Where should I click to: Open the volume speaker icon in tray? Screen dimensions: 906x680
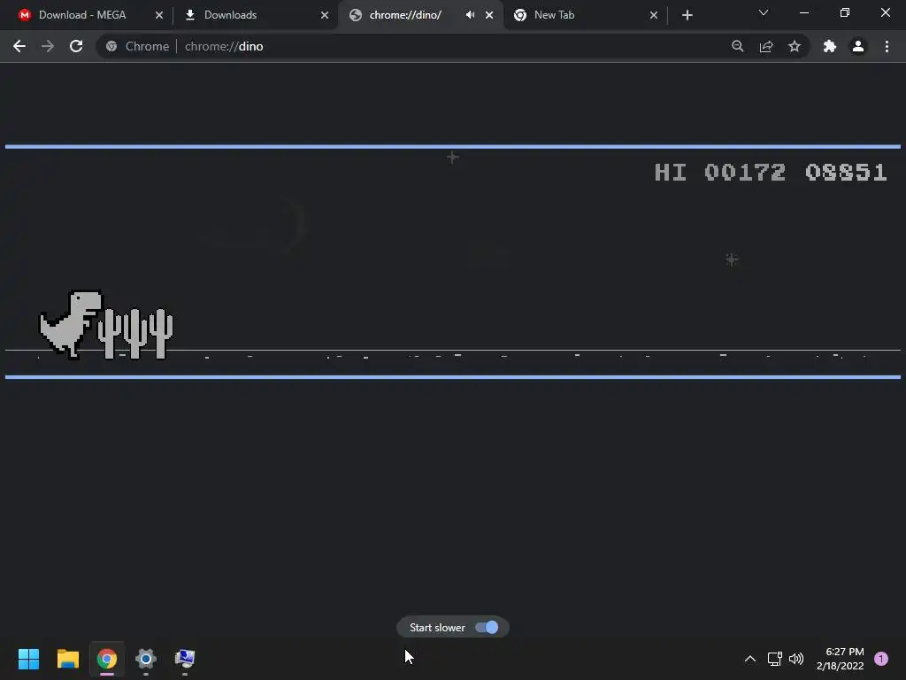[x=796, y=659]
